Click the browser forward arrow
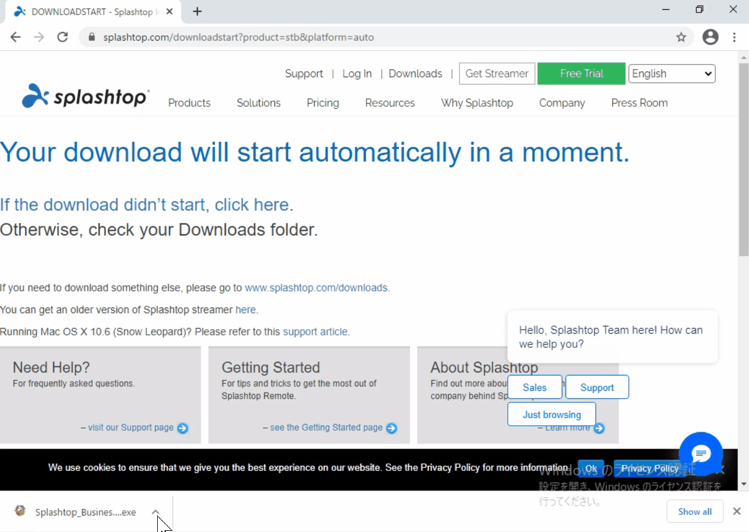Screen dimensions: 749x532 (x=39, y=37)
